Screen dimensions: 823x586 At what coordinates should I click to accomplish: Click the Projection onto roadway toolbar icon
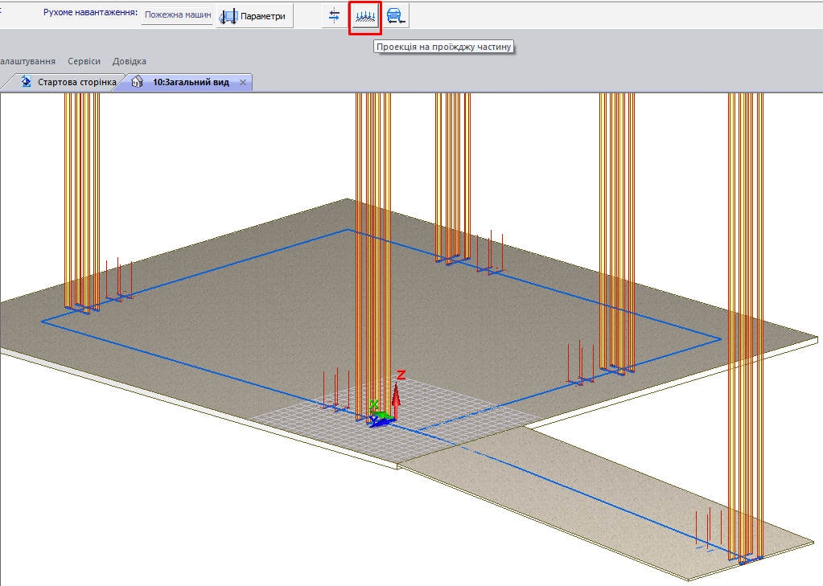coord(366,16)
